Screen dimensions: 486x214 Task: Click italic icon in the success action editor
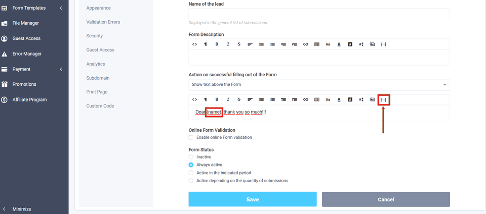click(x=228, y=100)
